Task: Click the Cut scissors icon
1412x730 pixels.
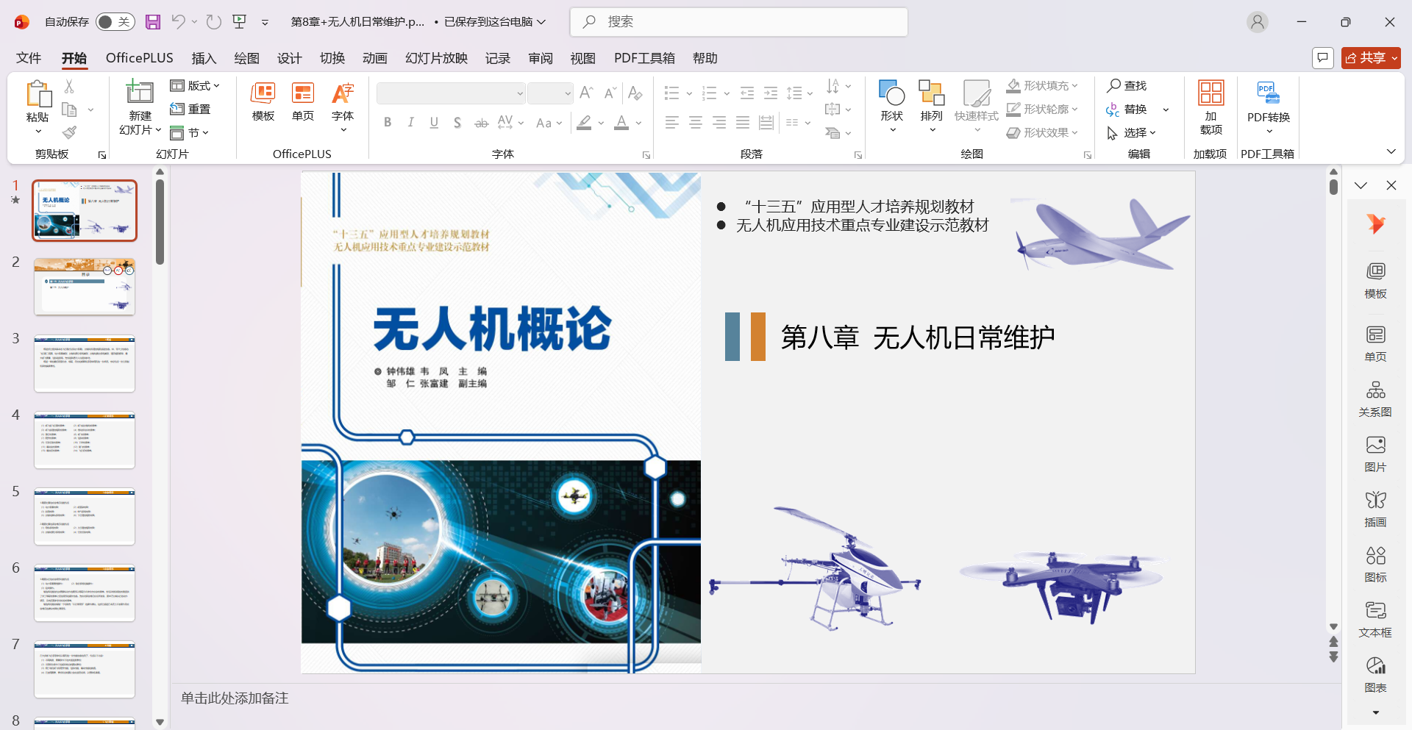Action: pos(69,86)
